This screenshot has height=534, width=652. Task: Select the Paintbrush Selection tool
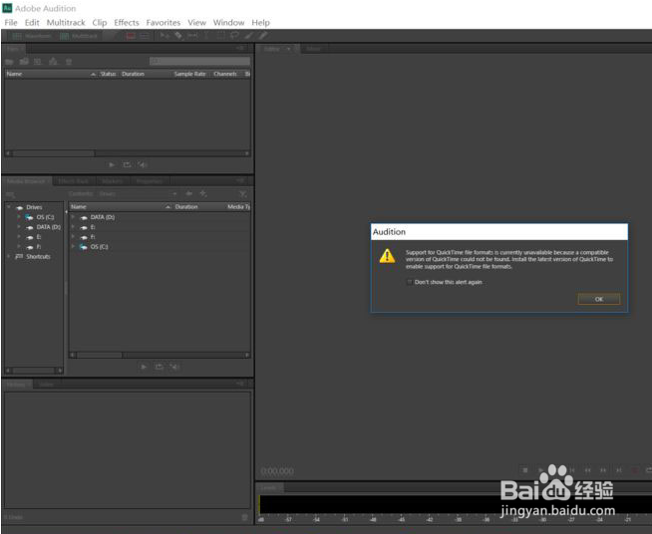[249, 36]
